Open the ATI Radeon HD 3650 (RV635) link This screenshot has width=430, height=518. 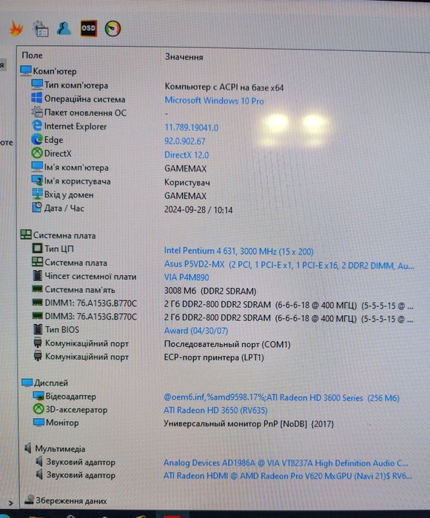tap(215, 410)
